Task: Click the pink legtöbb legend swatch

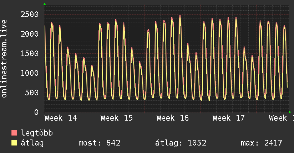Action: click(14, 133)
